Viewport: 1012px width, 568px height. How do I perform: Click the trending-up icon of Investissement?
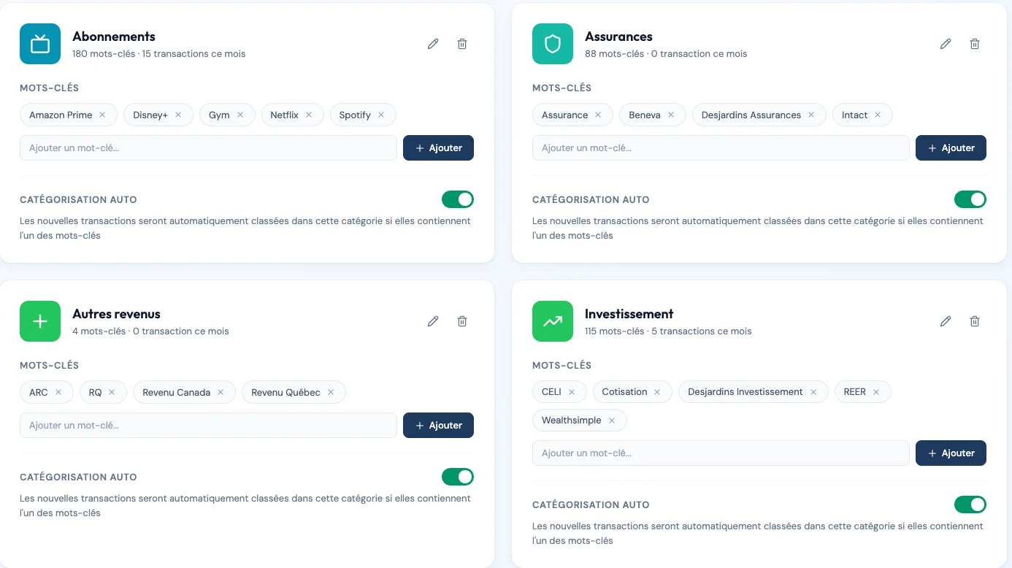click(553, 321)
